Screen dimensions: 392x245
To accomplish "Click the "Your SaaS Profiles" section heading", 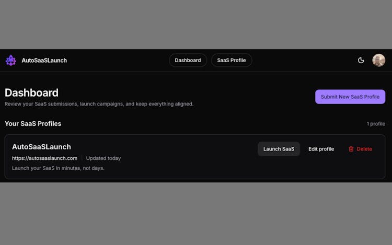I will pyautogui.click(x=33, y=124).
